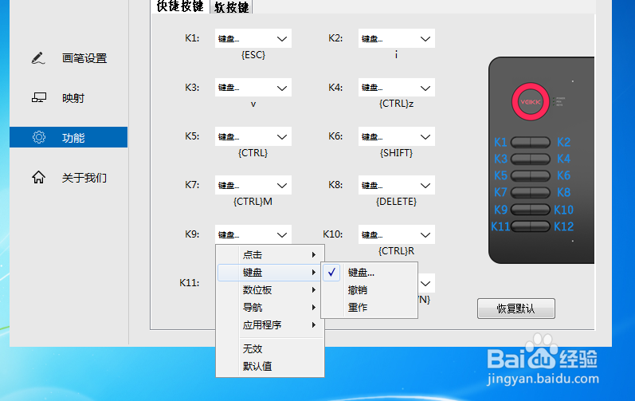Click the {SHIFT} value under K6
This screenshot has width=635, height=401.
[x=396, y=153]
